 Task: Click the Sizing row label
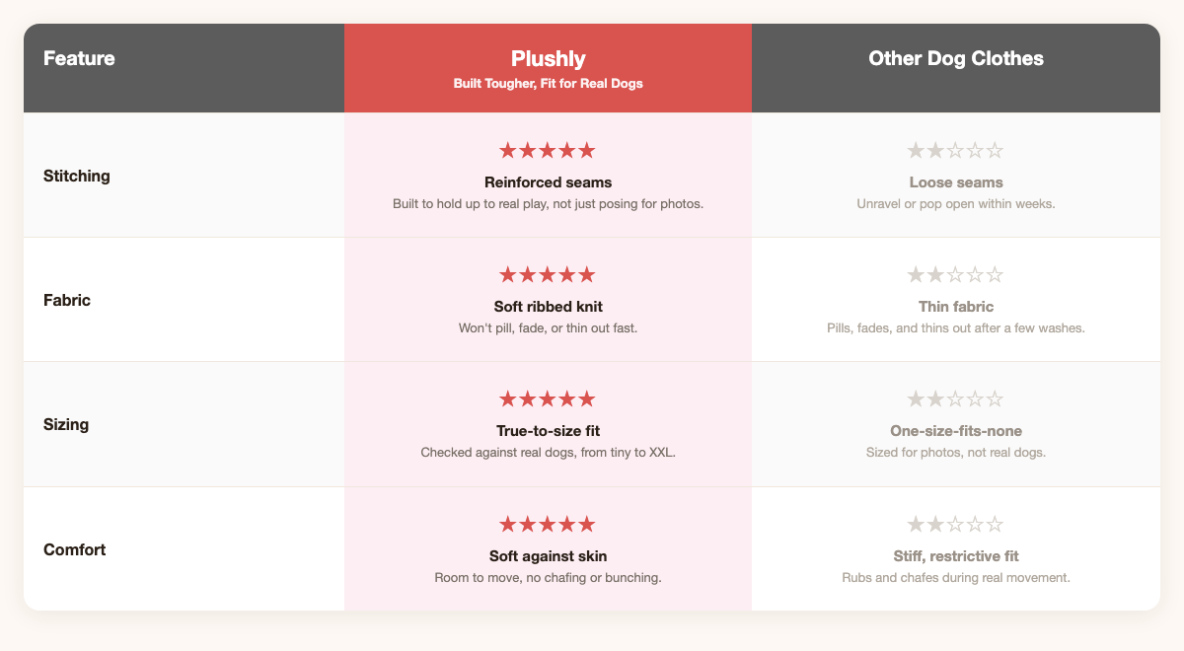pyautogui.click(x=67, y=424)
